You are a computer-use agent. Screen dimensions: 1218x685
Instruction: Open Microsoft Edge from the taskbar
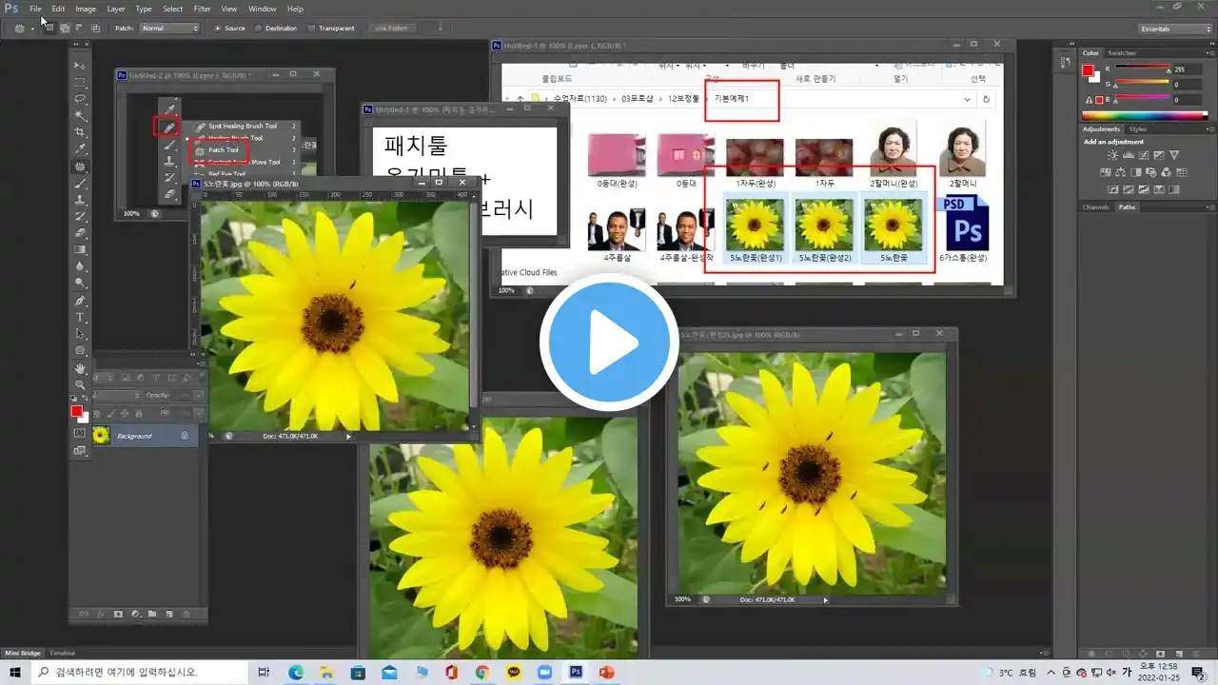pyautogui.click(x=296, y=673)
